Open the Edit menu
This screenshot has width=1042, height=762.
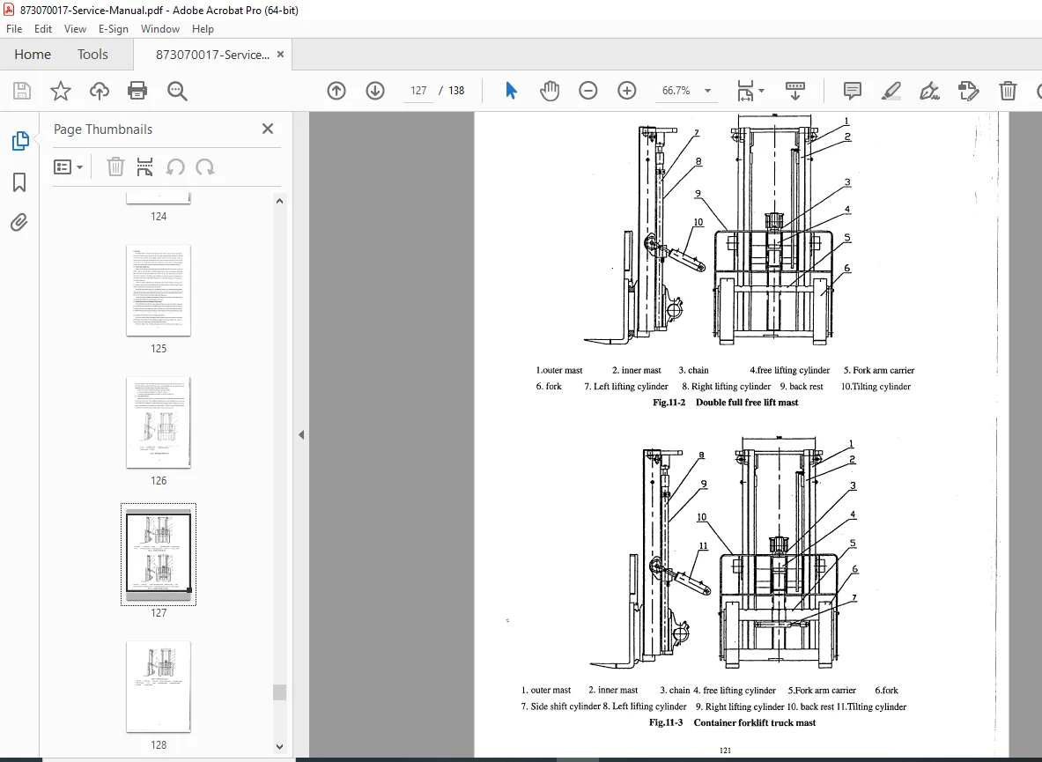pos(43,28)
